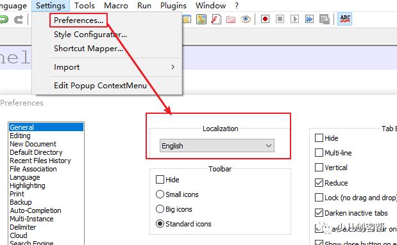Click the Start Recording macro icon

(x=265, y=19)
